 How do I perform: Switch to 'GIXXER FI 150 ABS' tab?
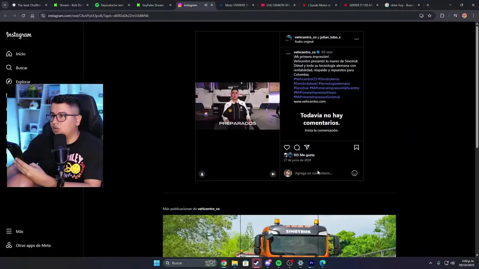coord(360,5)
